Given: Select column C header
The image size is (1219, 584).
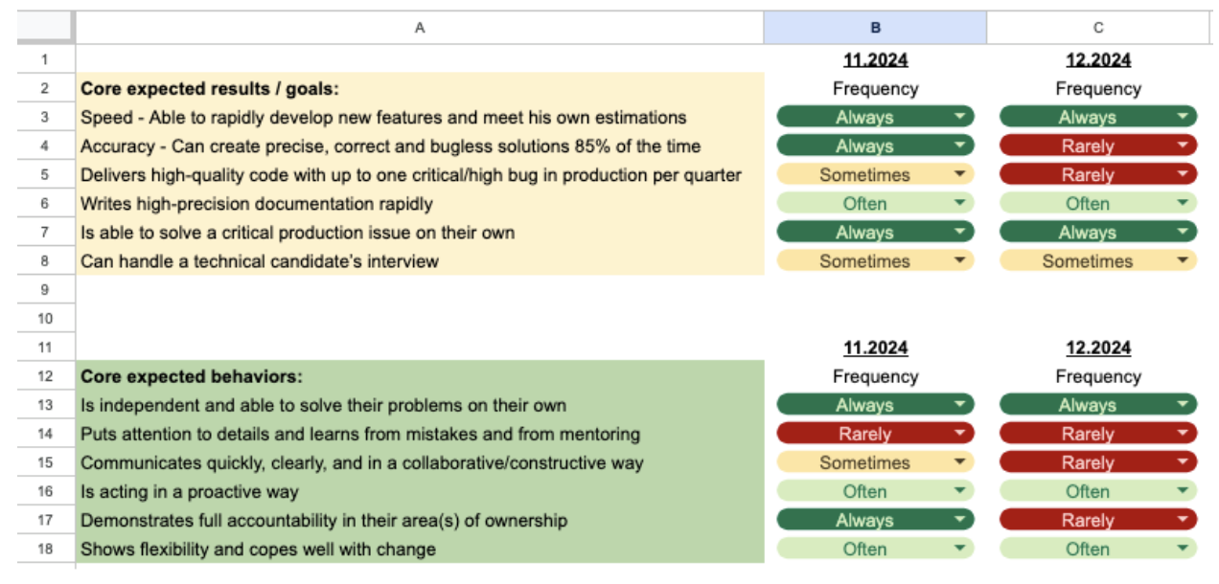Looking at the screenshot, I should (x=1098, y=28).
